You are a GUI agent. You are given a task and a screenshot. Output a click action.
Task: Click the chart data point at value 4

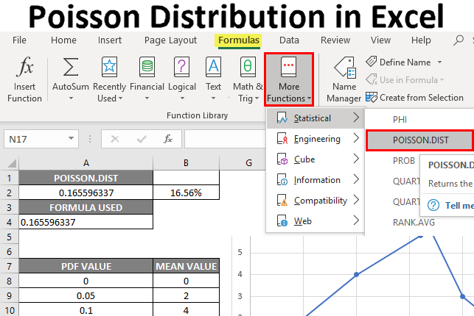click(x=356, y=274)
